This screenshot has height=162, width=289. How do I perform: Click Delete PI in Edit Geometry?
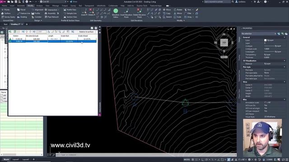[x=92, y=12]
